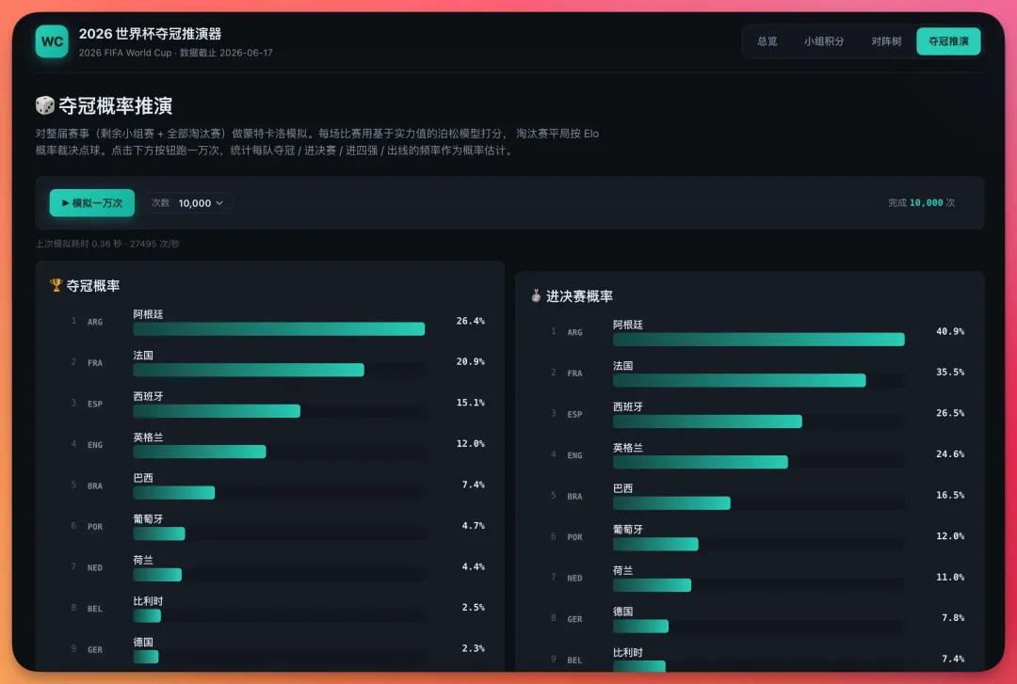This screenshot has width=1017, height=684.
Task: Open the 对阵树 tab
Action: [886, 41]
